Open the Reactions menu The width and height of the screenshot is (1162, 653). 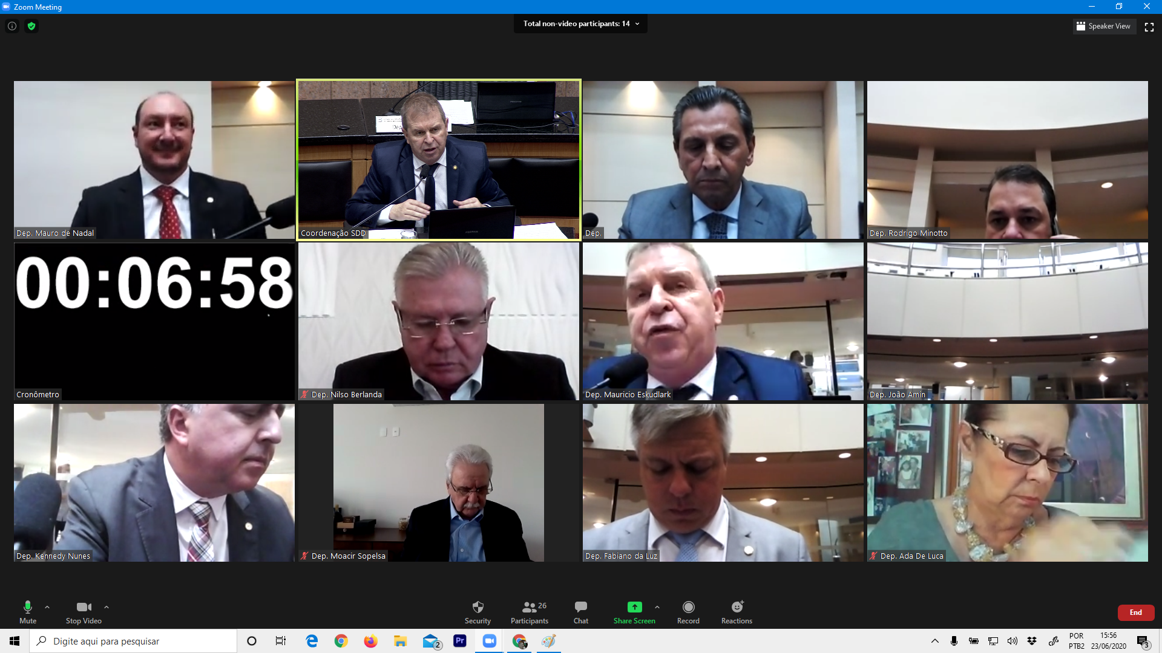[737, 612]
